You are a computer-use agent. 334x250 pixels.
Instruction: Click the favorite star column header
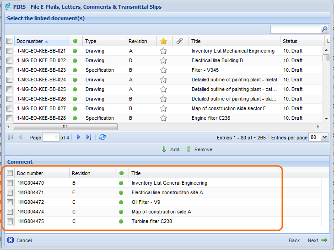pyautogui.click(x=163, y=41)
